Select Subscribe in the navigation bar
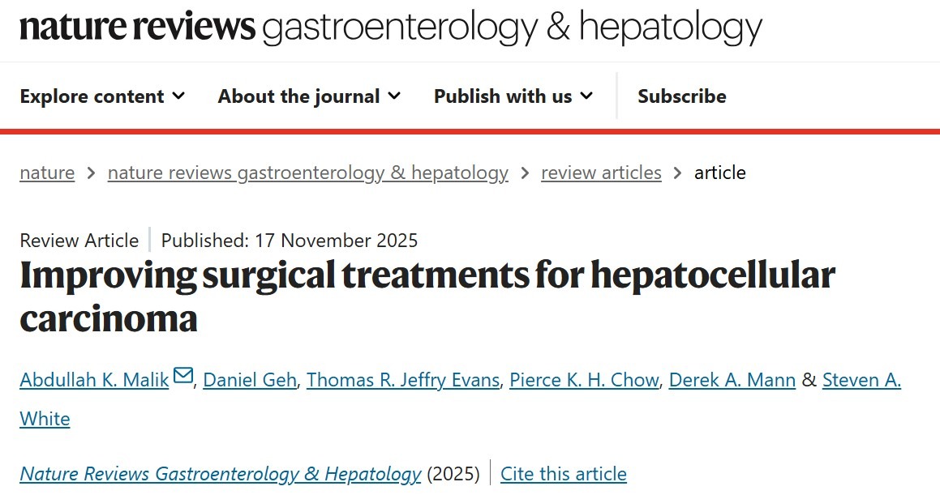Screen dimensions: 940x499 (681, 96)
